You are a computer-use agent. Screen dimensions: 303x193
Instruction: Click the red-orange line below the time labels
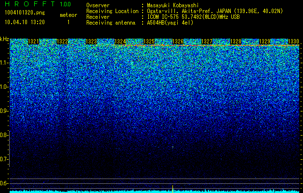coord(205,45)
